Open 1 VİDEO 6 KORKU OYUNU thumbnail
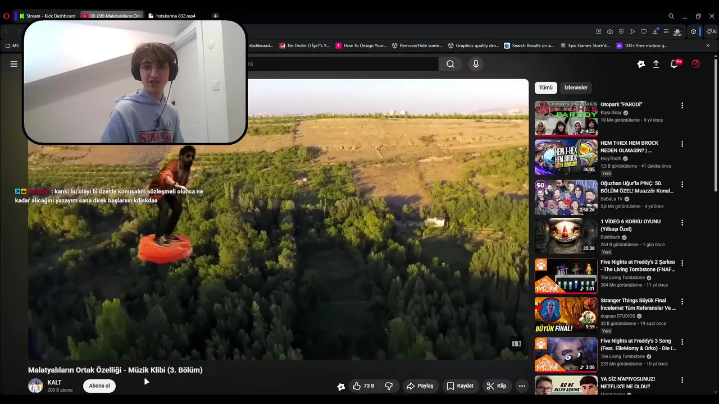This screenshot has height=404, width=719. [566, 236]
